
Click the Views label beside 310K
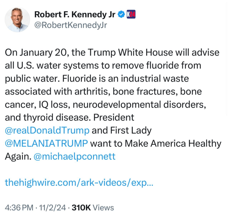(x=103, y=208)
